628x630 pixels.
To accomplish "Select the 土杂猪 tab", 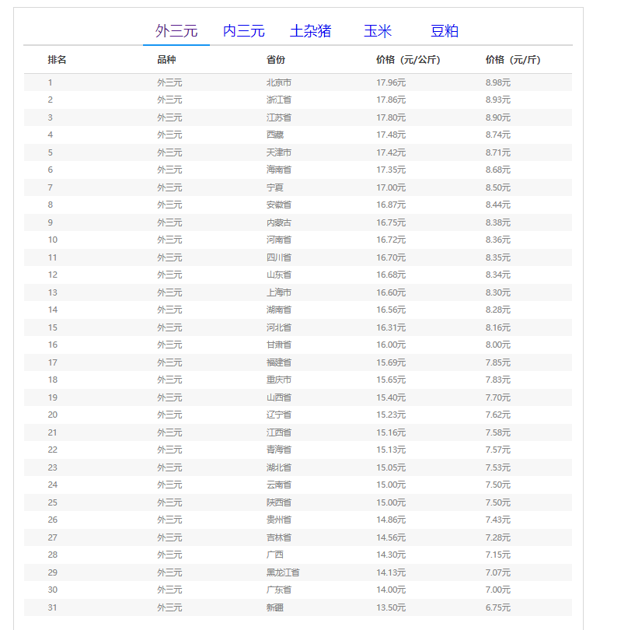I will click(310, 31).
